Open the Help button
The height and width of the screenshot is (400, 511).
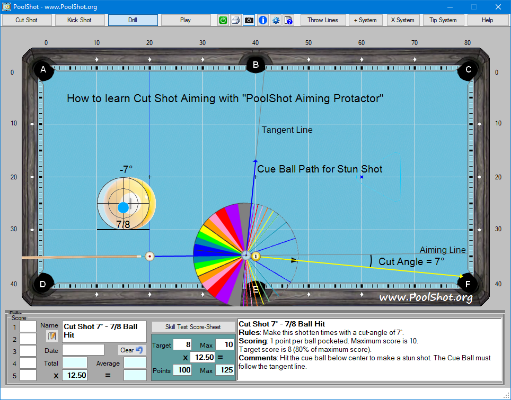pyautogui.click(x=488, y=20)
